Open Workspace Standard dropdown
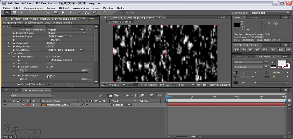Image resolution: width=293 pixels, height=139 pixels. (270, 13)
